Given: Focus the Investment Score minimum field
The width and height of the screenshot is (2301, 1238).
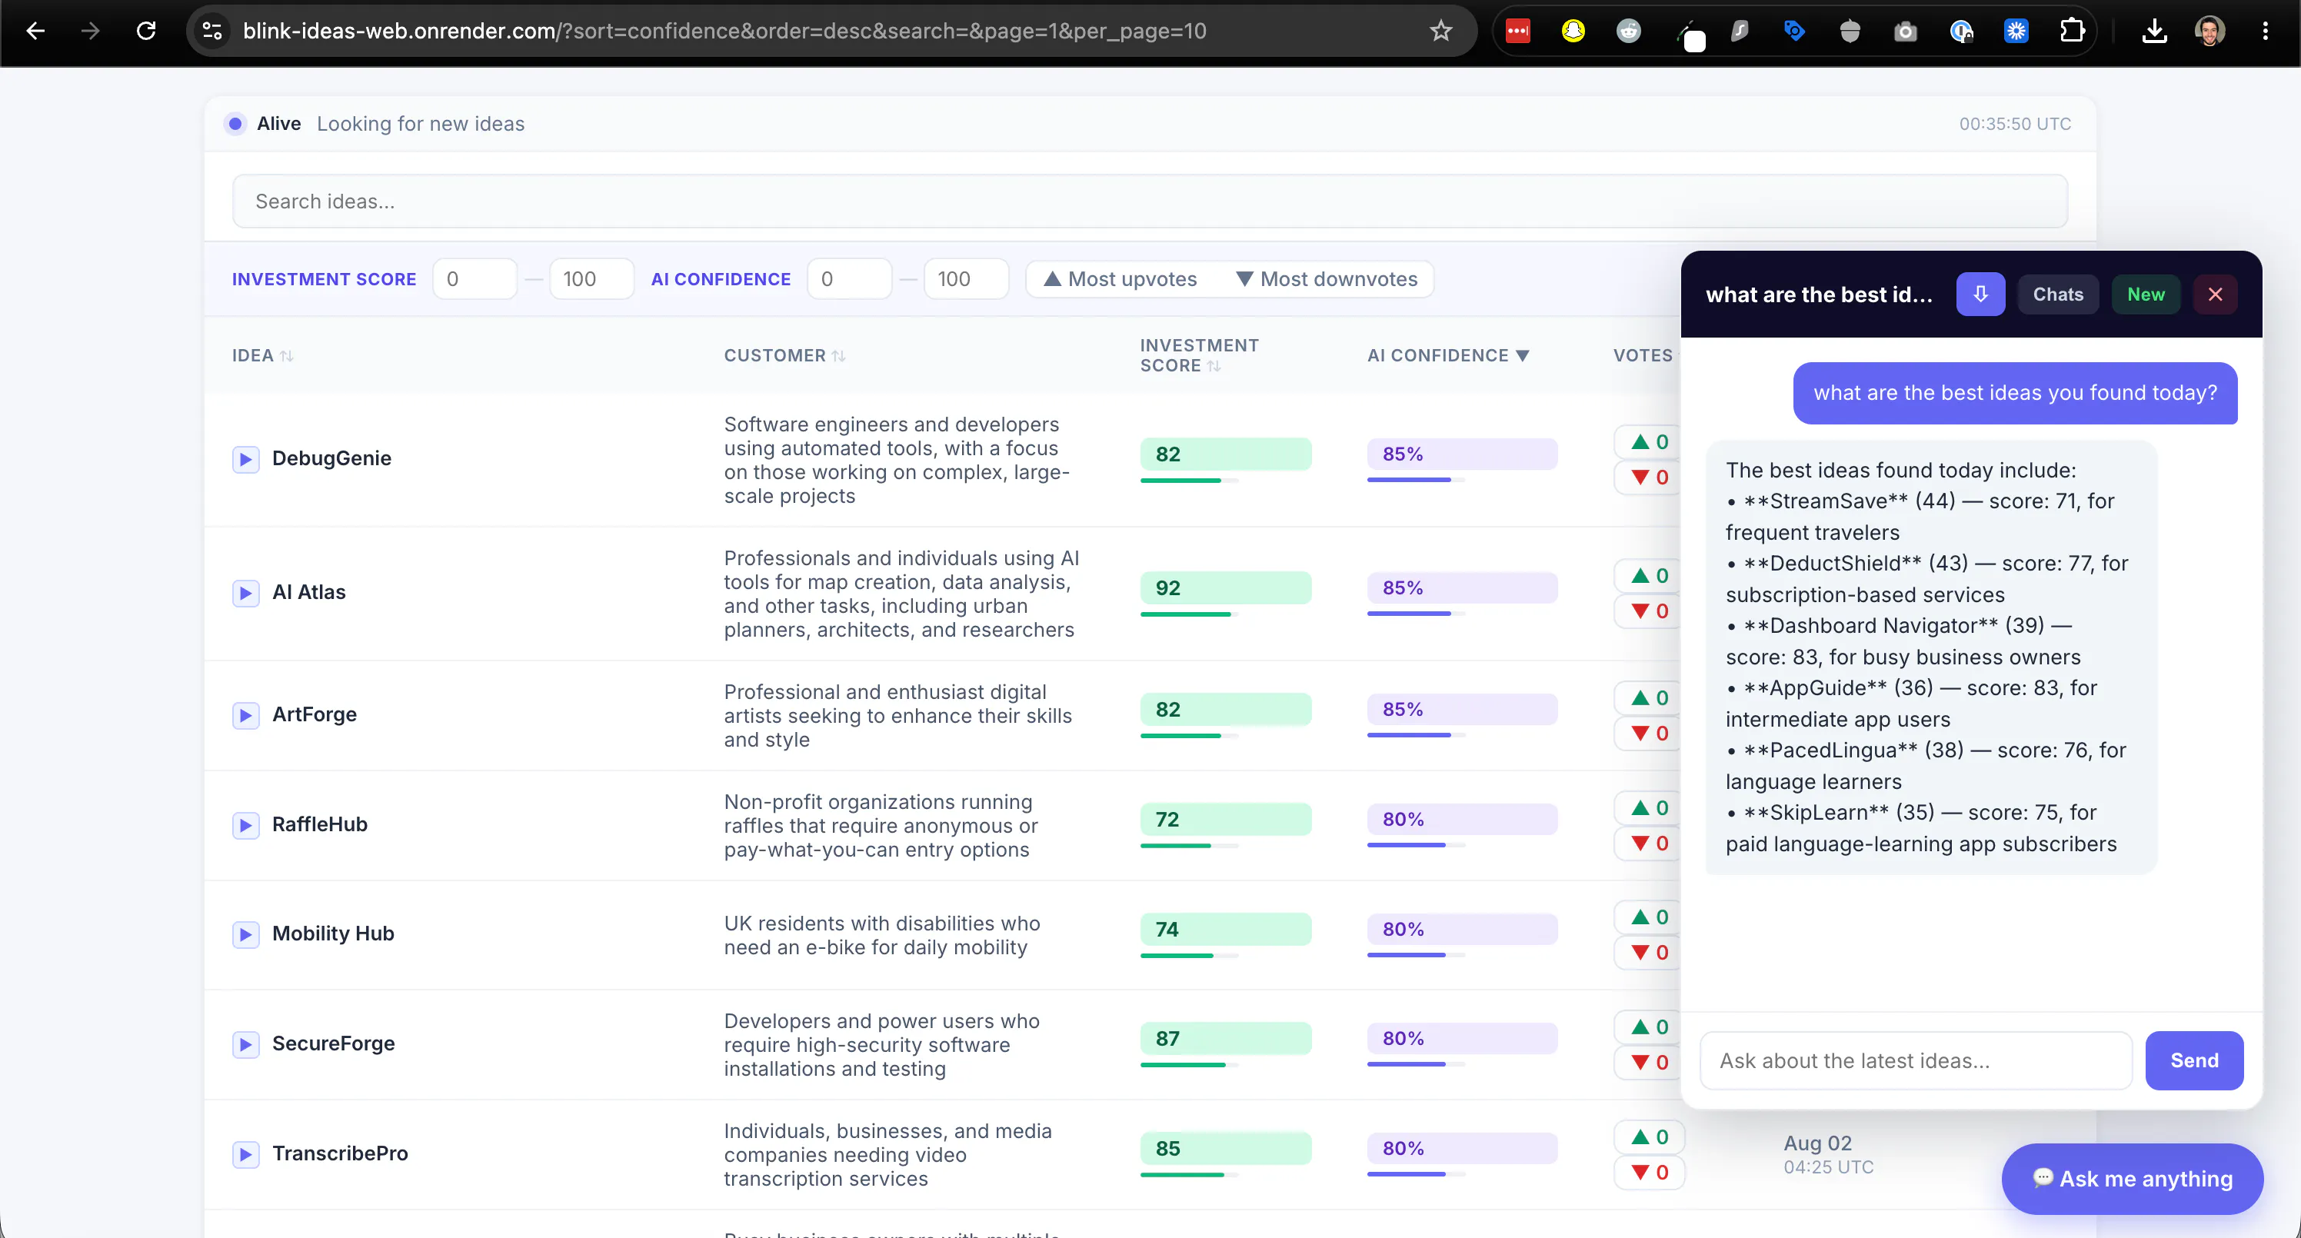Looking at the screenshot, I should pyautogui.click(x=475, y=280).
